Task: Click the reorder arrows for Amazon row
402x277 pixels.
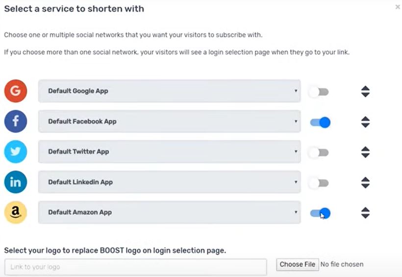Action: coord(365,213)
